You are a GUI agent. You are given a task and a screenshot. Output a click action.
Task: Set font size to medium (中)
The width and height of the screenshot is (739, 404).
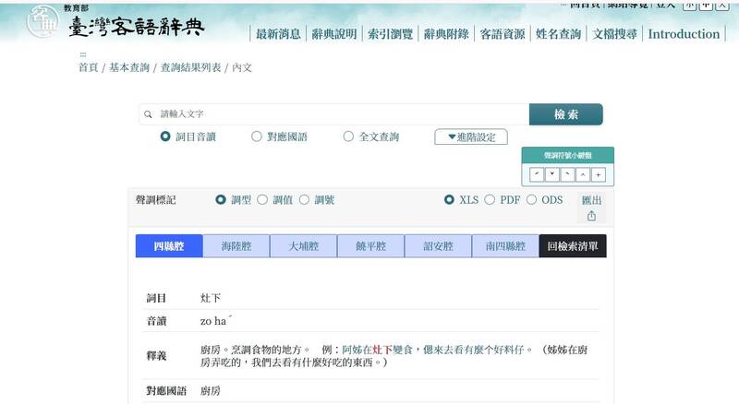(x=706, y=5)
